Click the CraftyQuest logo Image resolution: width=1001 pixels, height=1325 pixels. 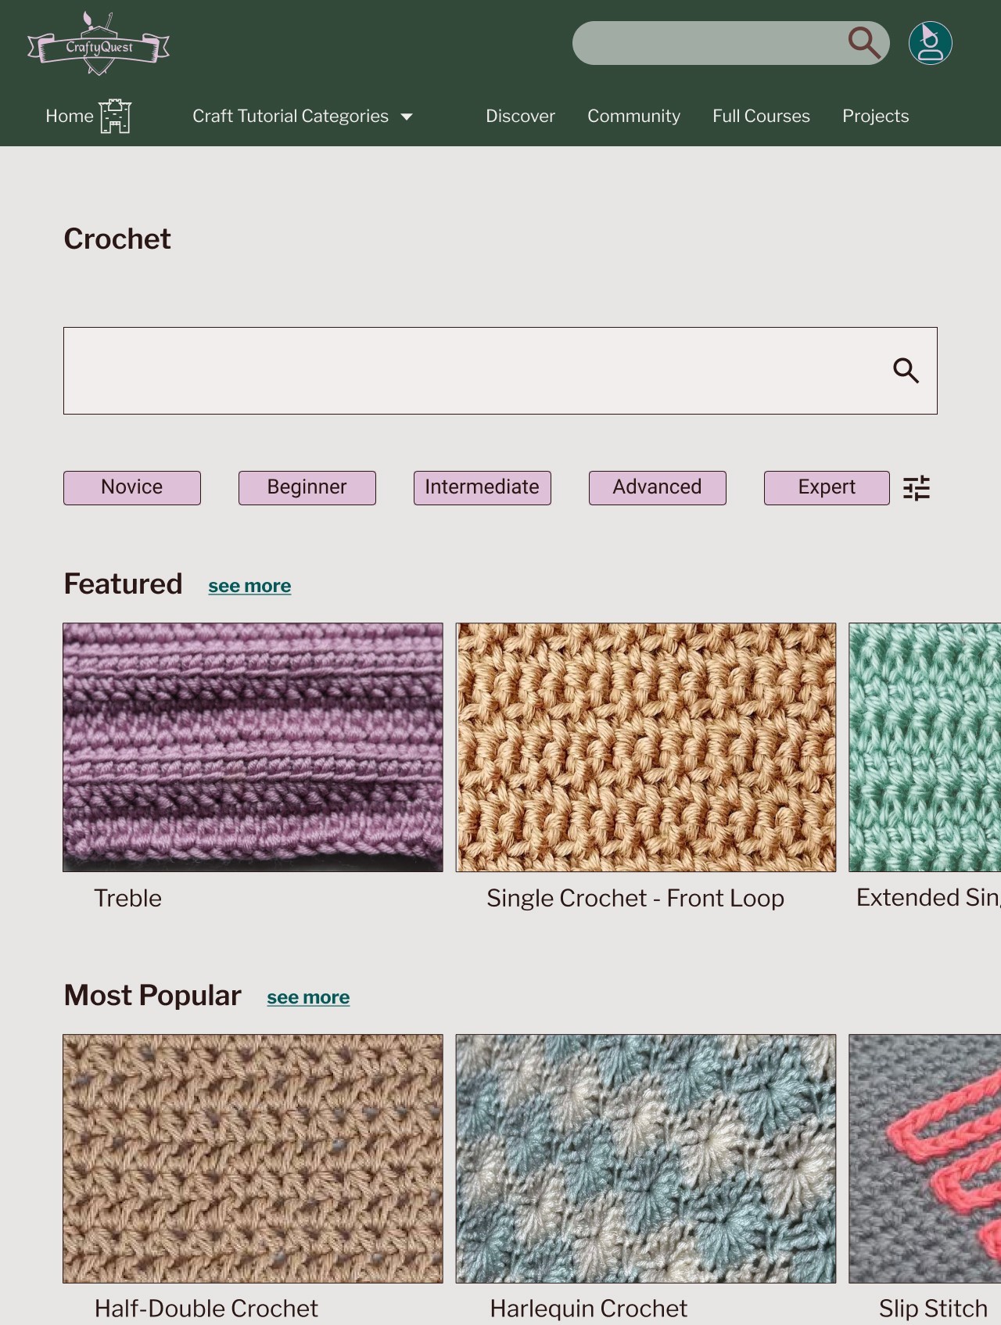[x=99, y=44]
